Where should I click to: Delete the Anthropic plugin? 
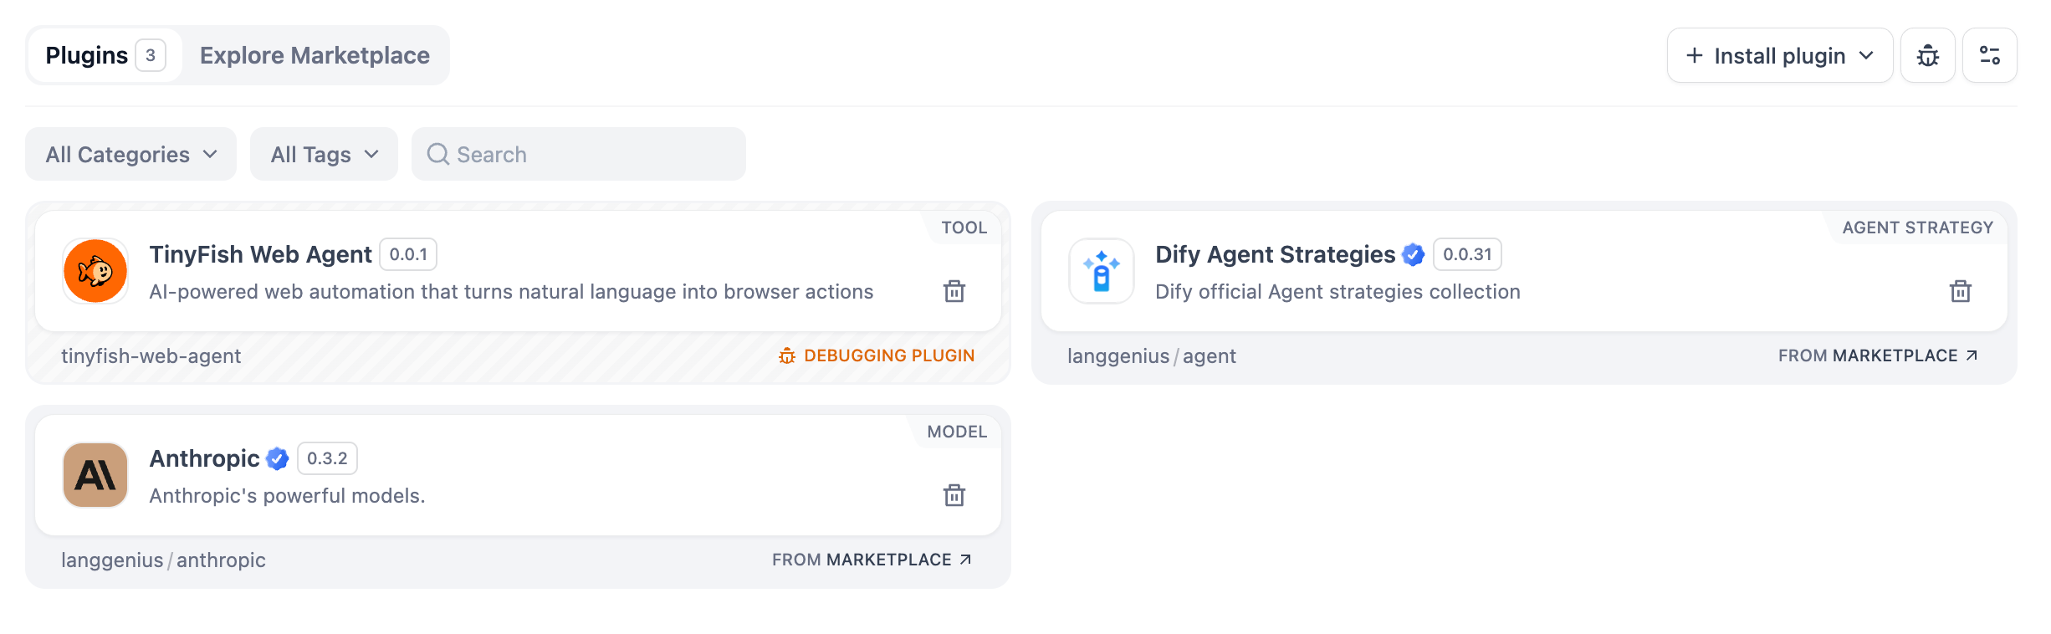tap(954, 495)
